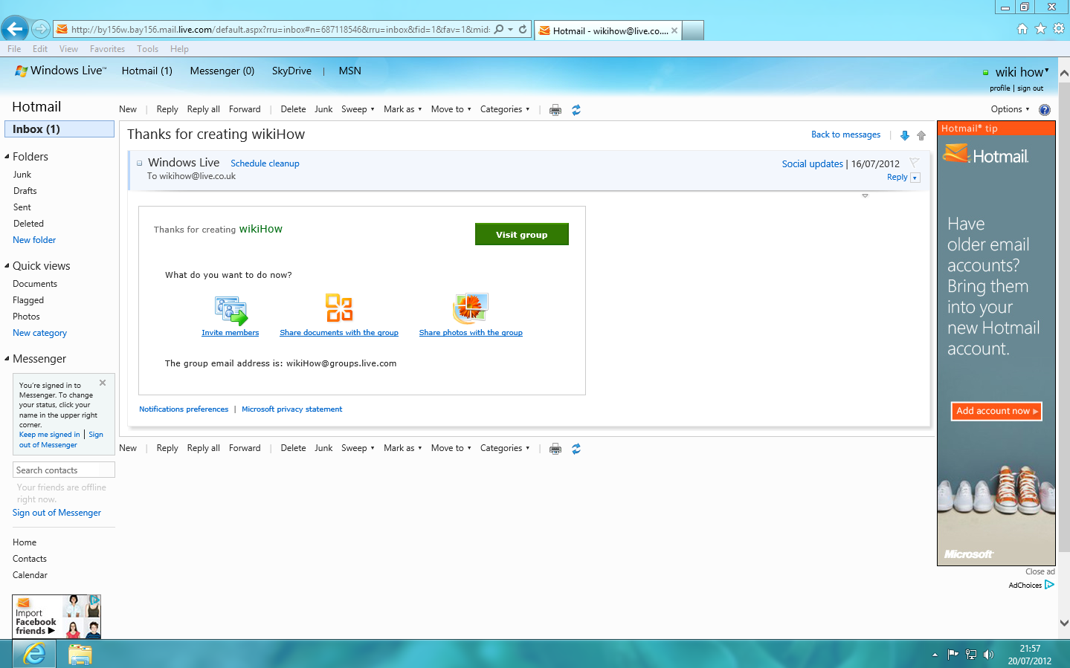Toggle the sender contact status square
Image resolution: width=1070 pixels, height=668 pixels.
tap(139, 163)
